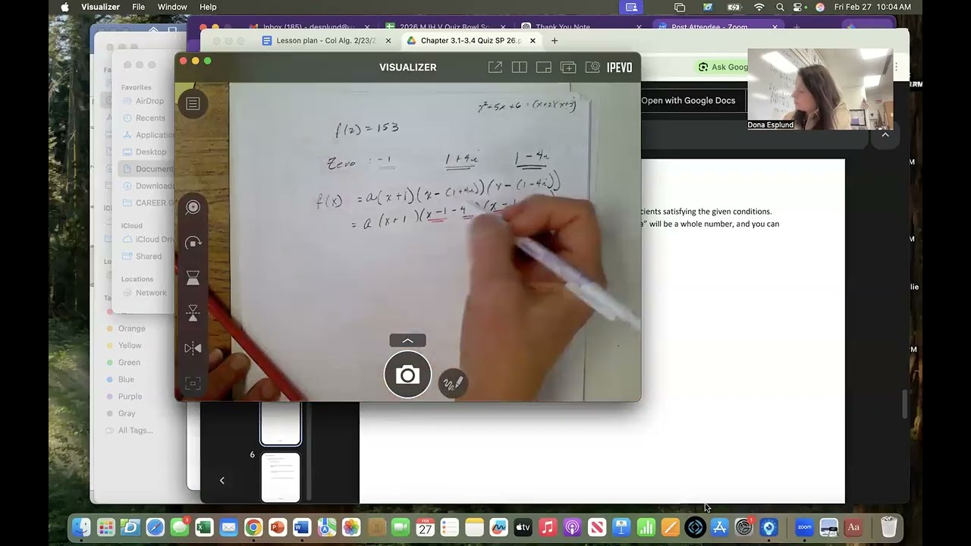The width and height of the screenshot is (971, 546).
Task: Open Google Chrome from the Dock
Action: pyautogui.click(x=253, y=527)
